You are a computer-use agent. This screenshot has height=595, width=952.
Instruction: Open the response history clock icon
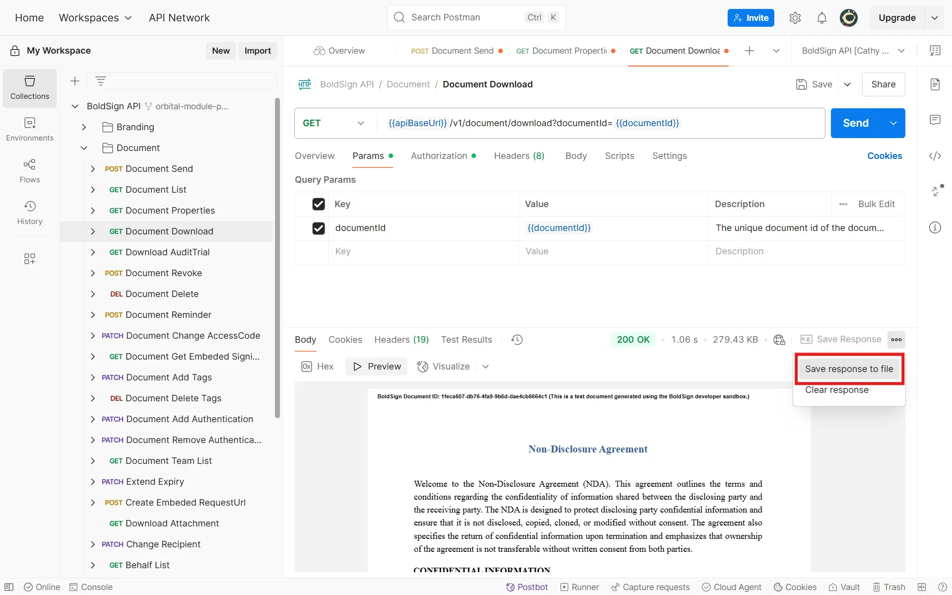tap(517, 340)
